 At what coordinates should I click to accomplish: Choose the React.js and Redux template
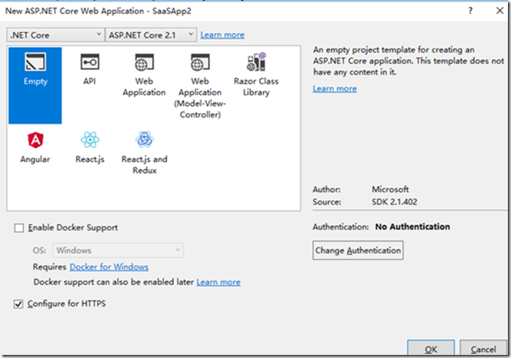pos(145,152)
